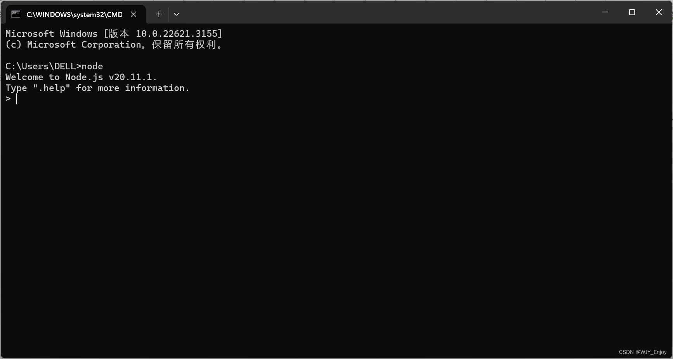Screen dimensions: 673x359
Task: Close the terminal window
Action: (659, 12)
